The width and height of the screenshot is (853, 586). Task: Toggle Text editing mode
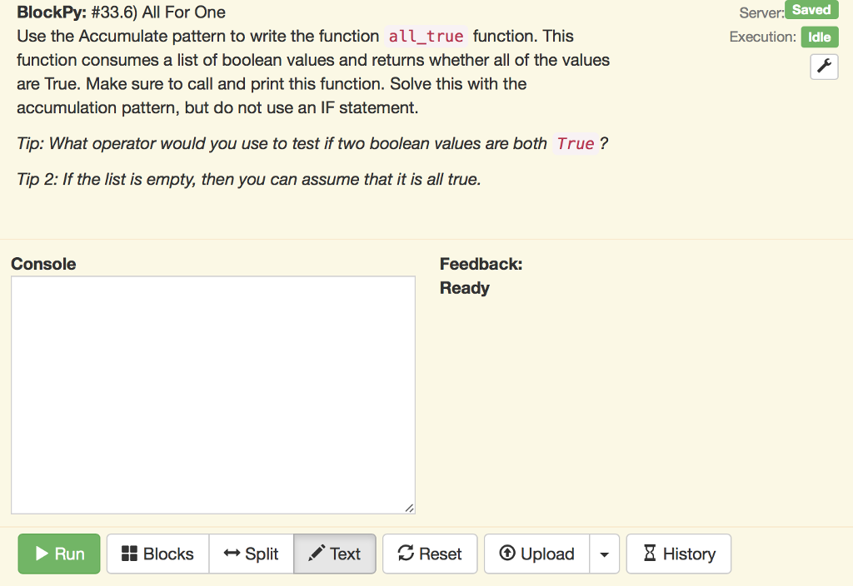[335, 554]
